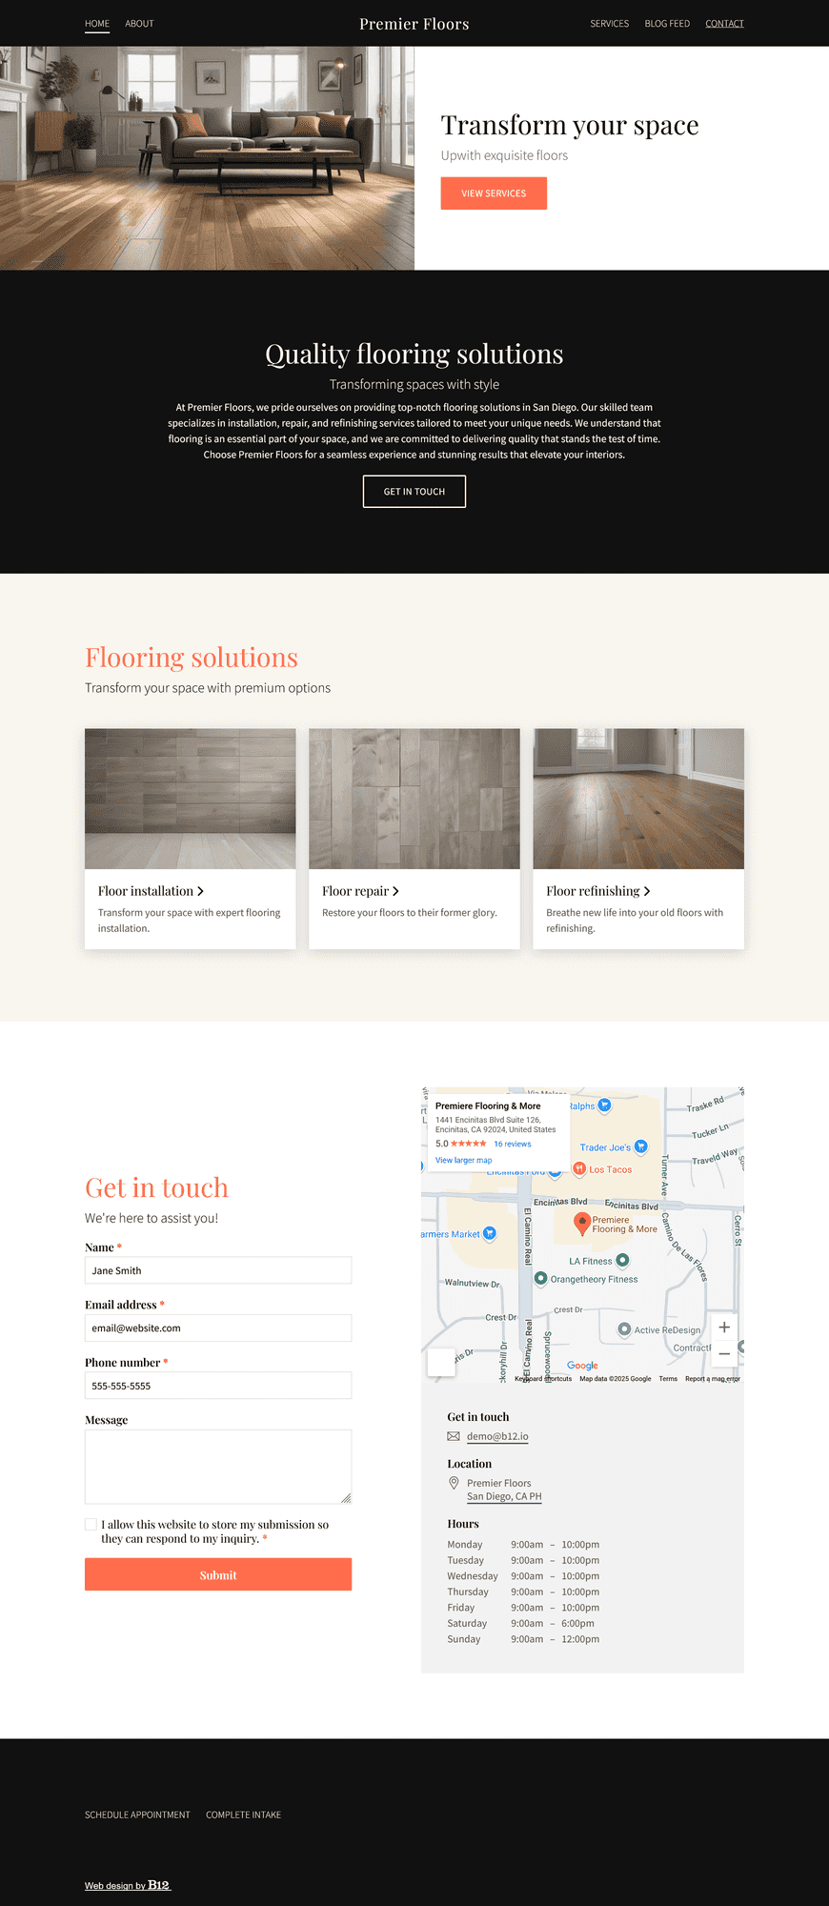Focus the Email address input field
Viewport: 829px width, 1906px height.
(x=218, y=1328)
